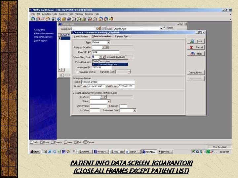Switch to Payment Plan tab
This screenshot has height=178, width=238.
pos(122,37)
